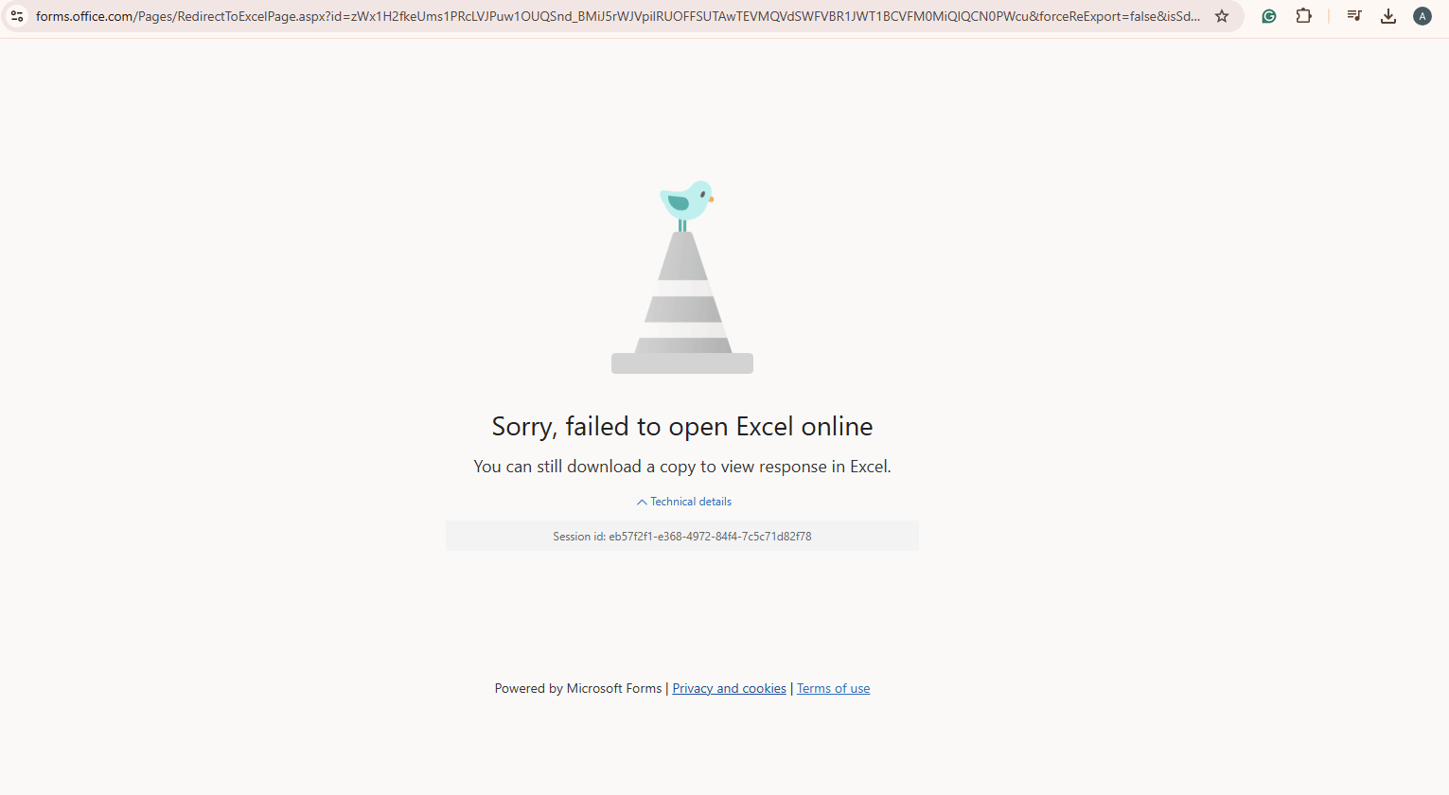Open the Extensions puzzle icon
The height and width of the screenshot is (795, 1449).
1303,16
